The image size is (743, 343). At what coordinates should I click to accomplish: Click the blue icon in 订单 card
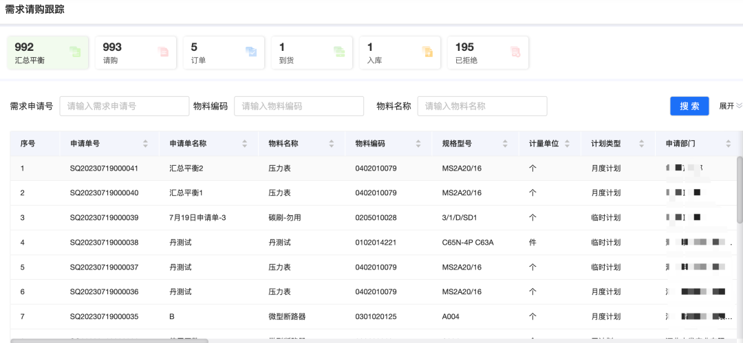tap(251, 52)
